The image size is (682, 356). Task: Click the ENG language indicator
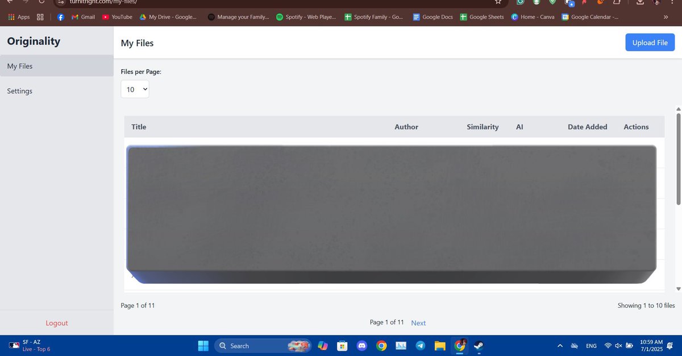[591, 346]
